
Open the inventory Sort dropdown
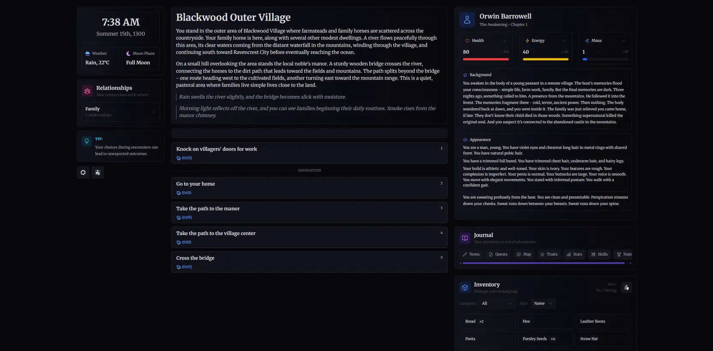coord(543,304)
